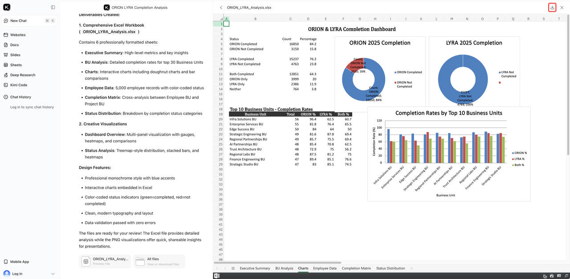Download the ORION_LYRA_Analysis.xlsx file
The height and width of the screenshot is (279, 570).
[x=552, y=8]
